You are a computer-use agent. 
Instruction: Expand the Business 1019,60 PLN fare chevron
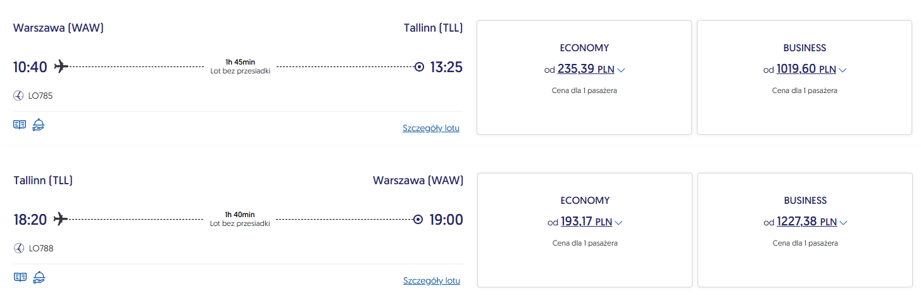point(843,70)
